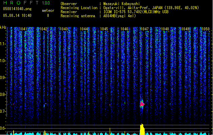Click the kHz axis unit label
This screenshot has width=213, height=135.
coord(3,27)
